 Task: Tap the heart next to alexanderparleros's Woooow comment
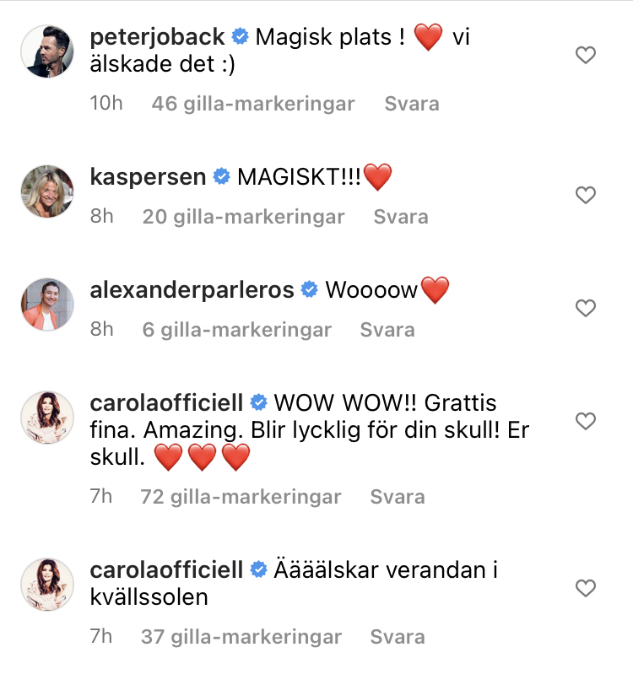[x=586, y=308]
